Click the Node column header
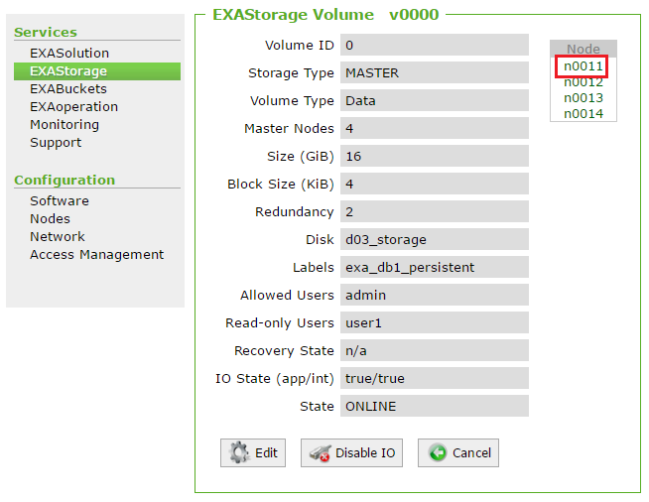Screen dimensions: 649x502 (584, 49)
